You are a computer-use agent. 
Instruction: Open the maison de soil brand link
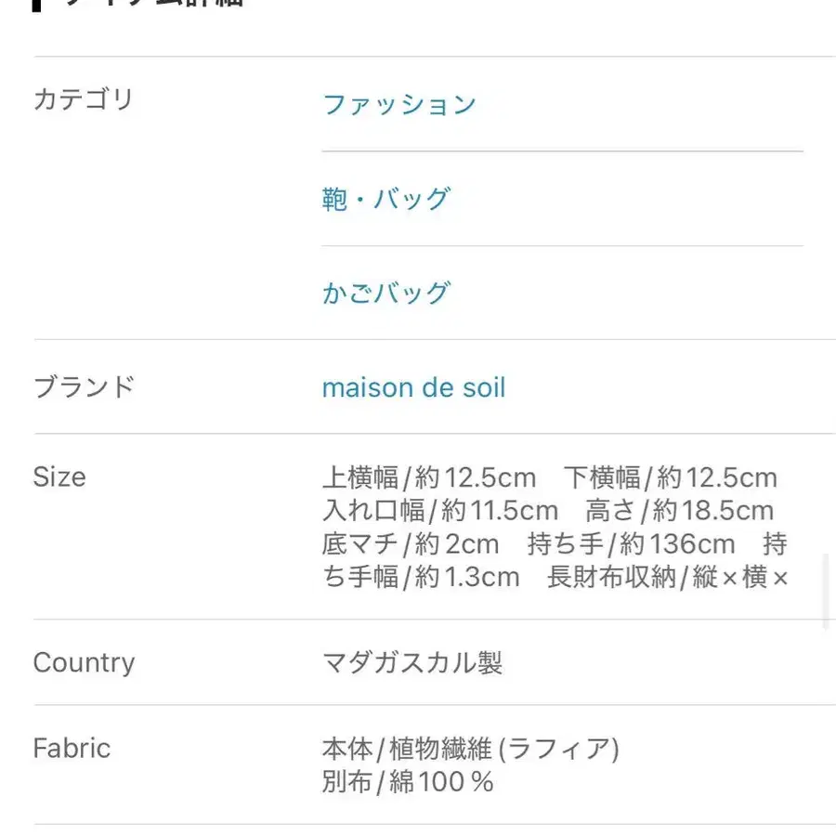[x=413, y=387]
